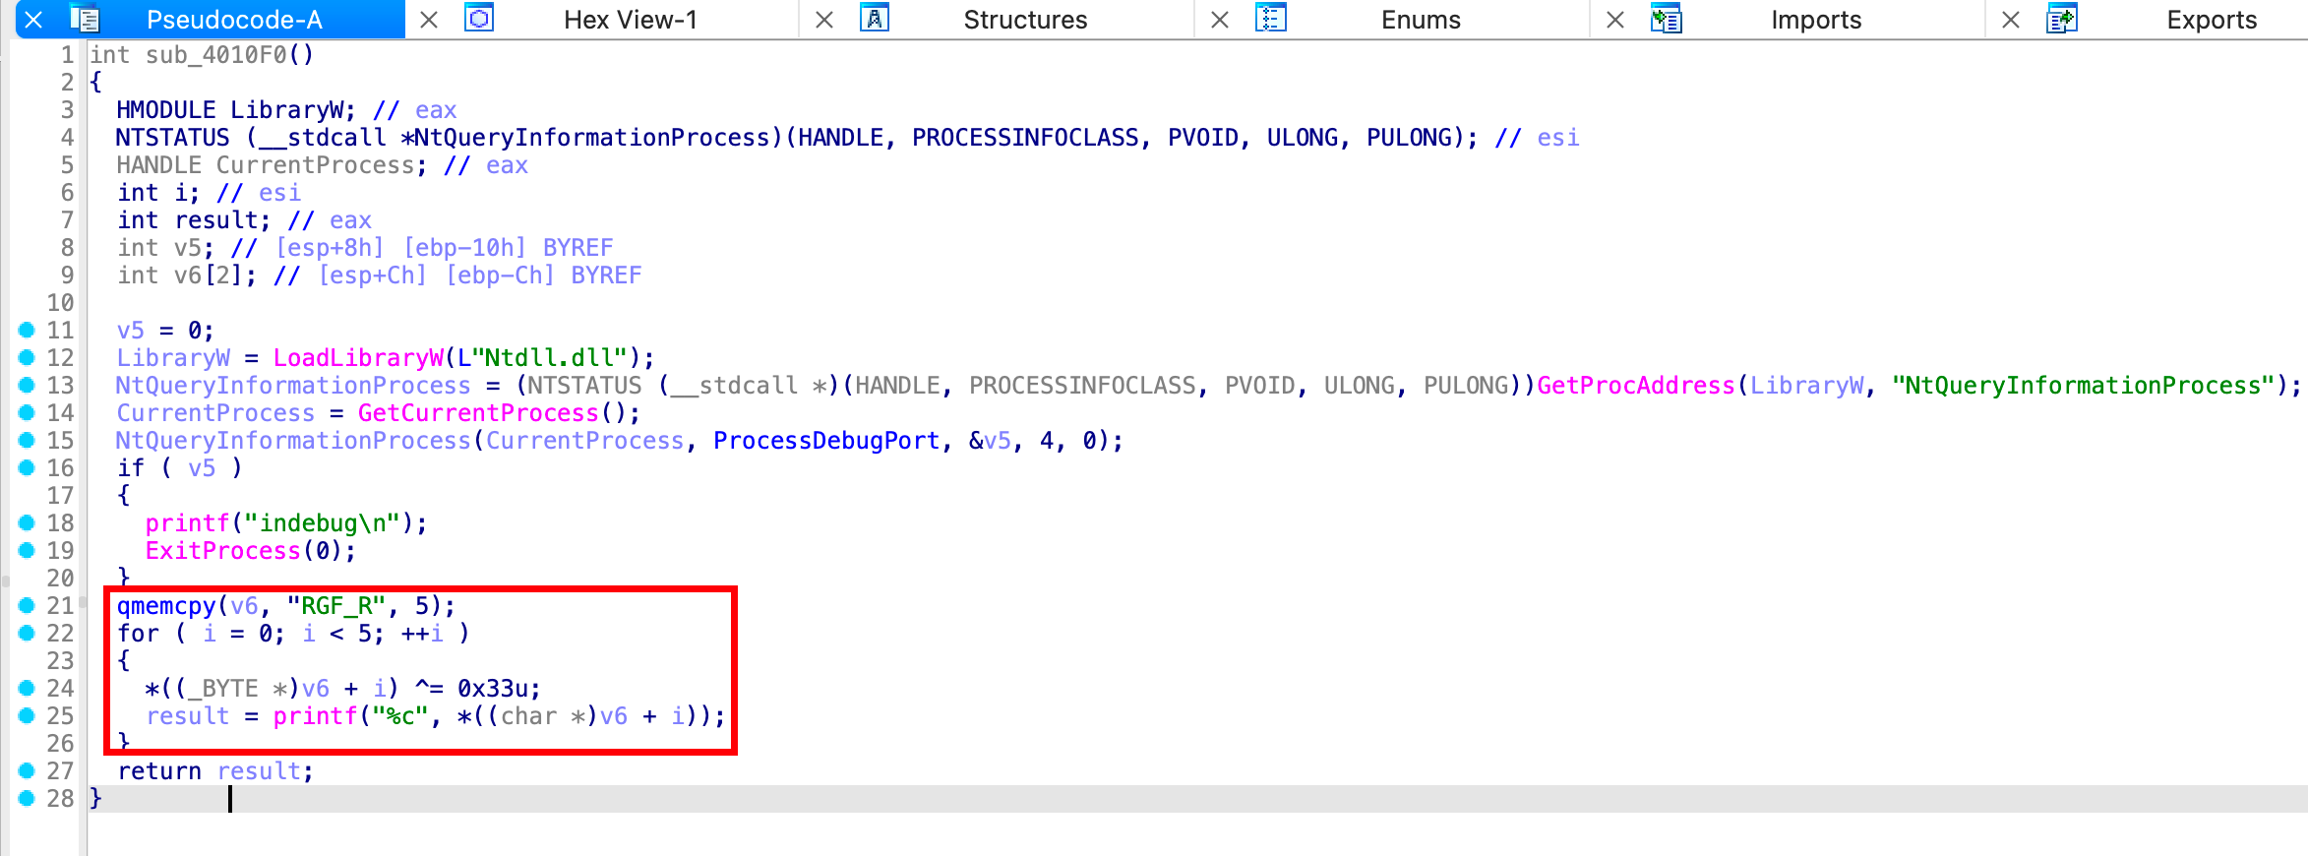Click the 0x33u XOR constant

[492, 689]
